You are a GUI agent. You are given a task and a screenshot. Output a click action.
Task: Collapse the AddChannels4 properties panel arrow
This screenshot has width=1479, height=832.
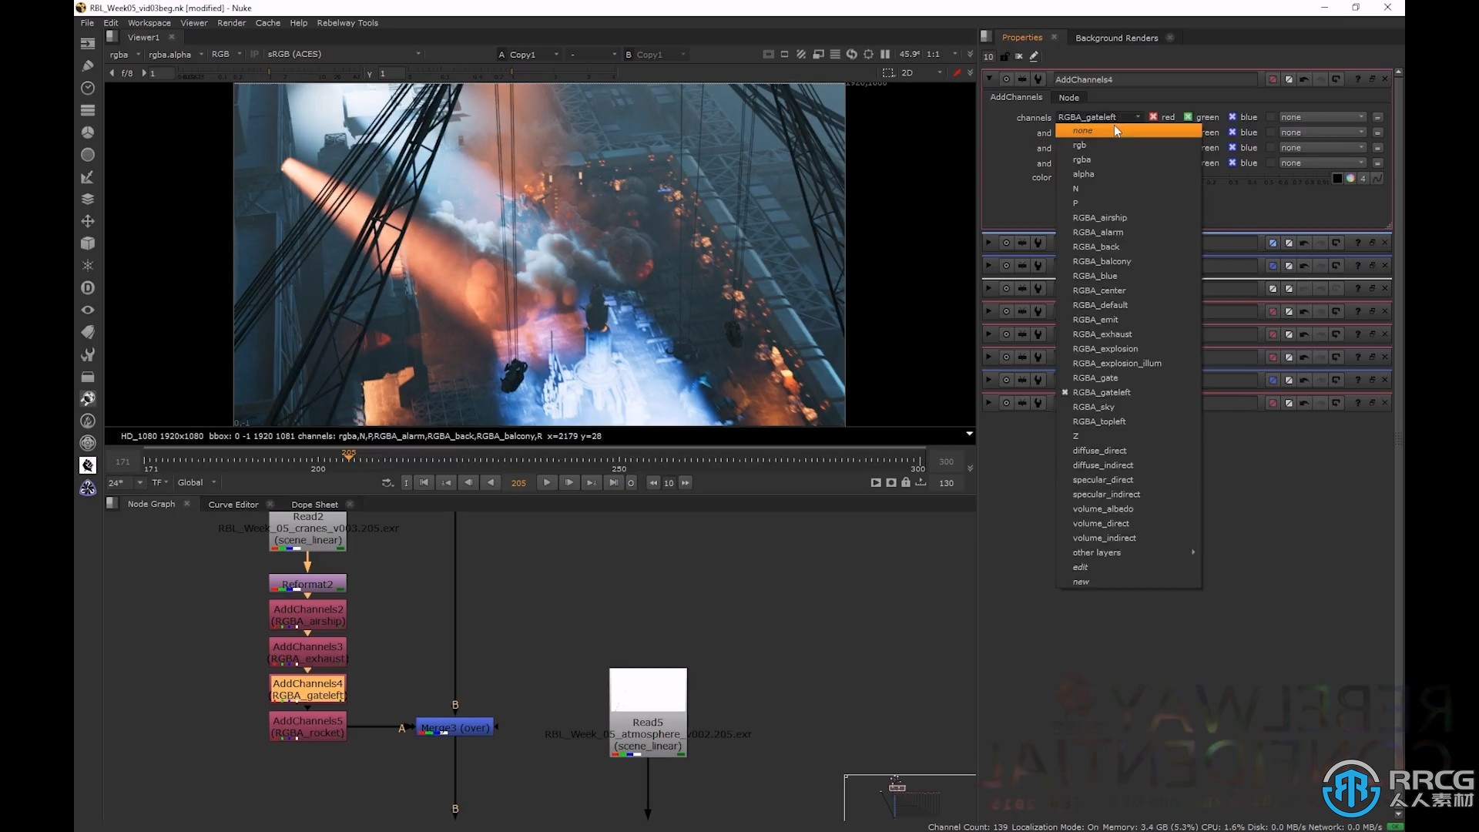(x=989, y=79)
